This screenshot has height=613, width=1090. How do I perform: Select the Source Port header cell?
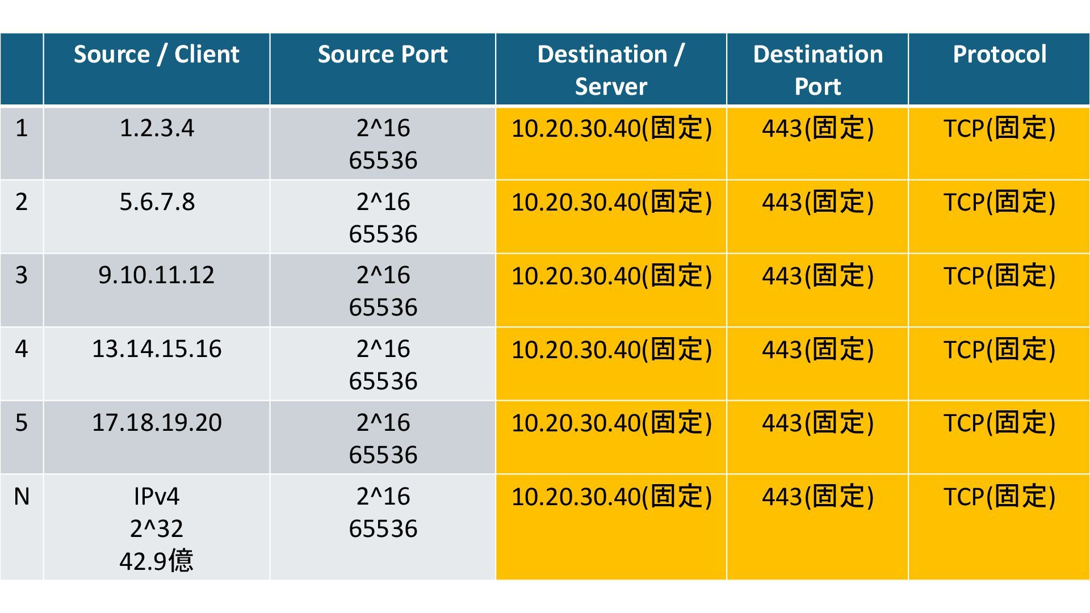coord(383,69)
